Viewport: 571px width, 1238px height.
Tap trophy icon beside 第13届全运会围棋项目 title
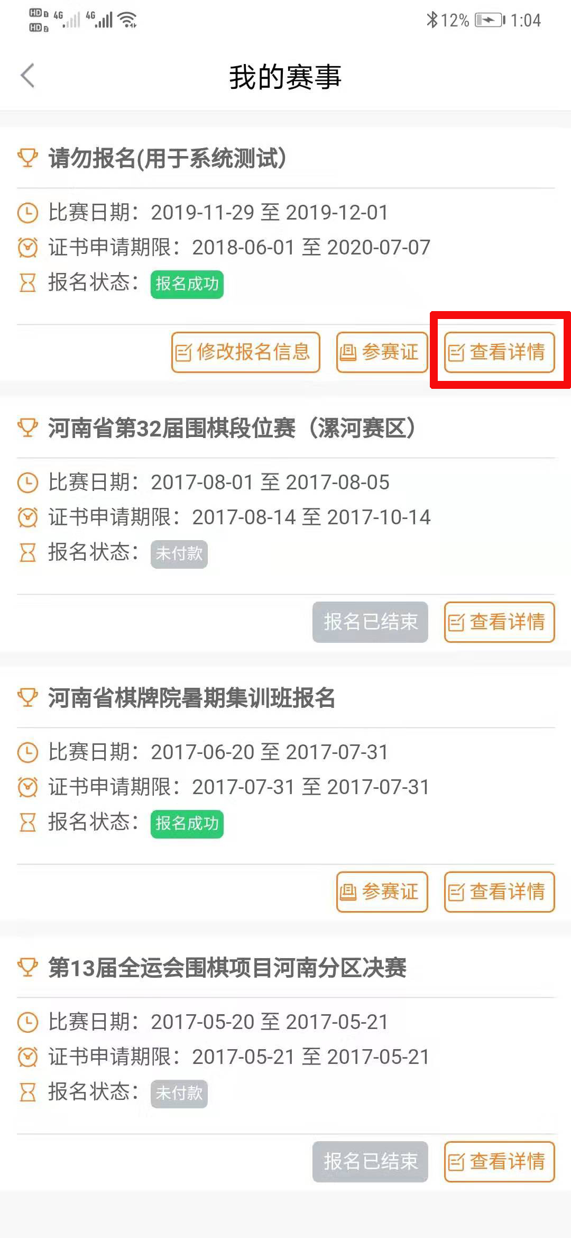(27, 967)
